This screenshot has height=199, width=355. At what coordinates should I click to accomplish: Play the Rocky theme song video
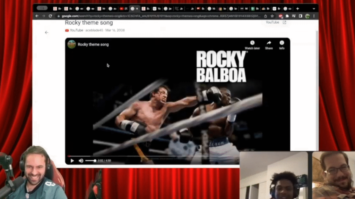pos(72,161)
